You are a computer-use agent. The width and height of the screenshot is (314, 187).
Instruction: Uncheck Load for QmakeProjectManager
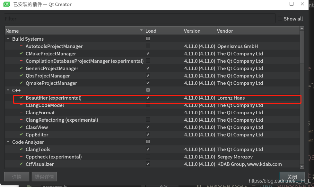coord(148,83)
